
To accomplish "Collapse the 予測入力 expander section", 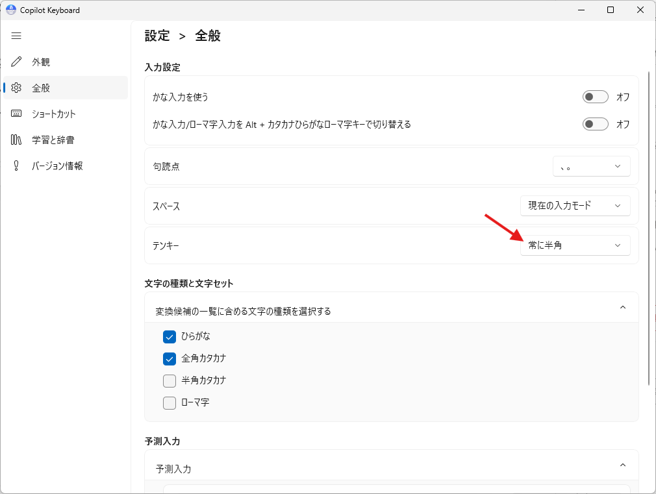I will click(622, 465).
